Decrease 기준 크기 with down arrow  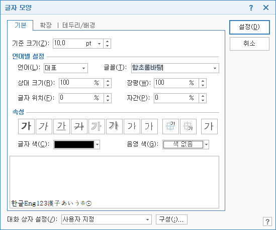pos(107,46)
